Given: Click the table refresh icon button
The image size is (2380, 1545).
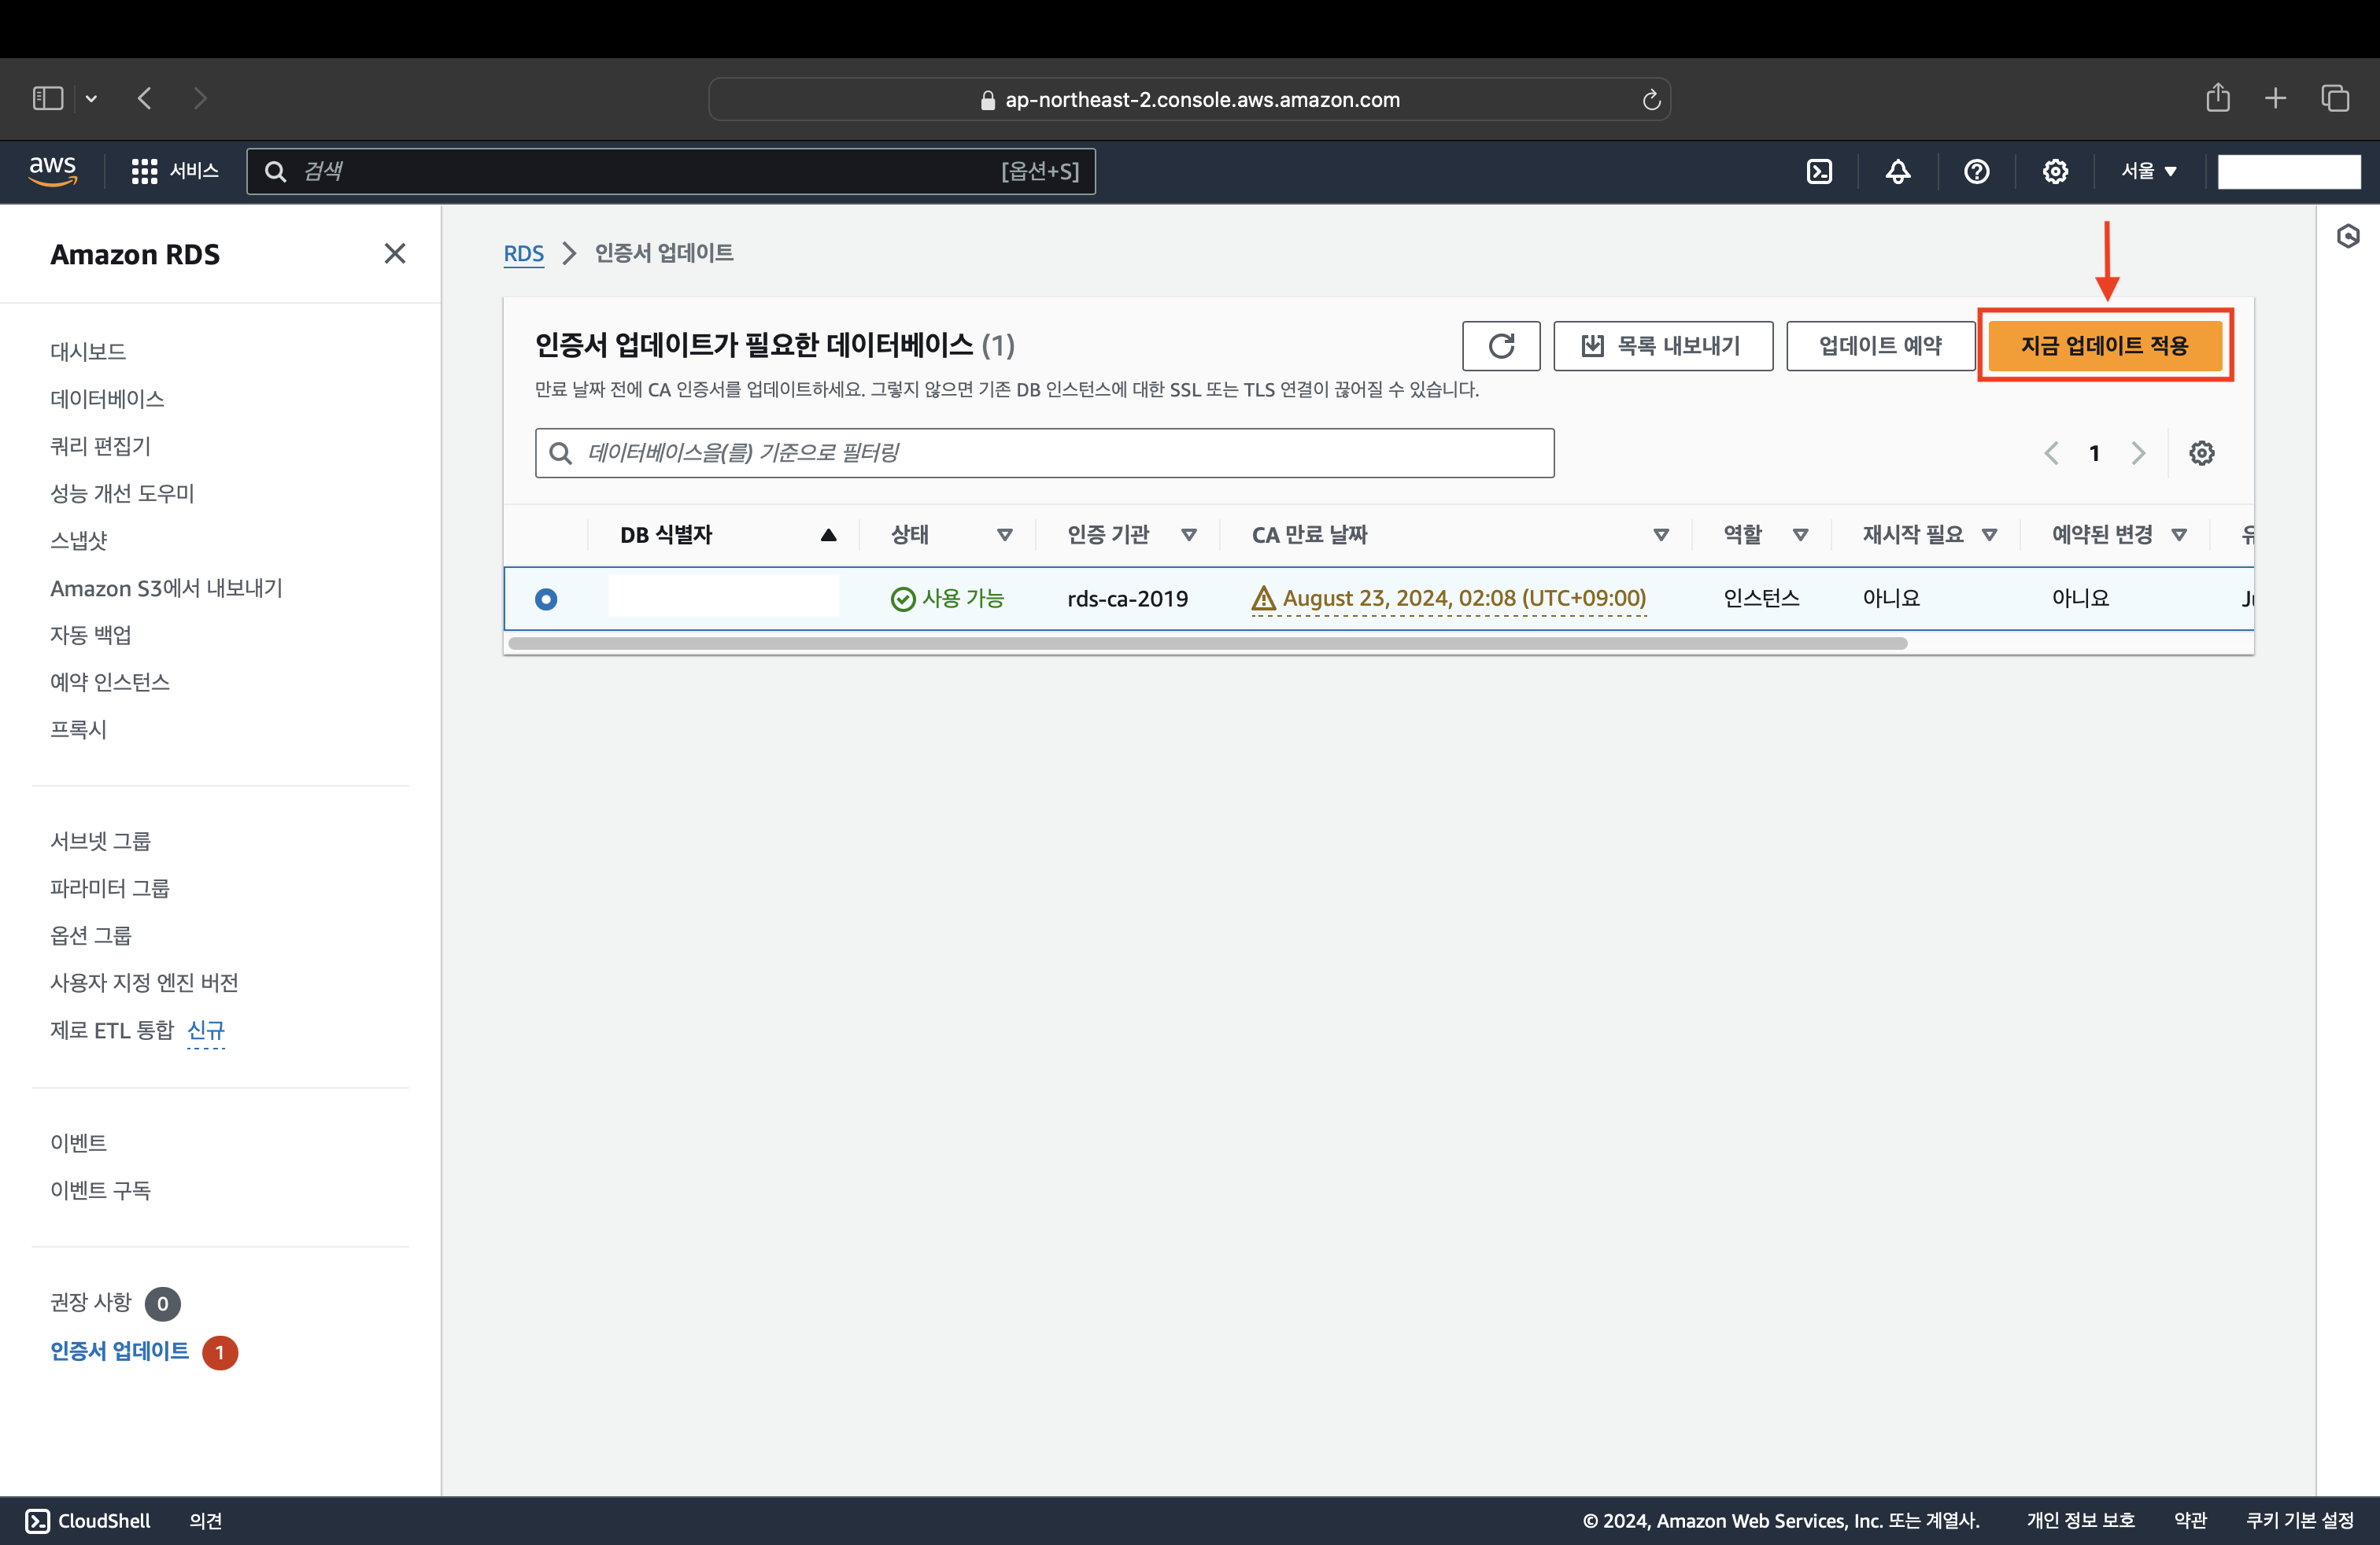Looking at the screenshot, I should tap(1500, 346).
